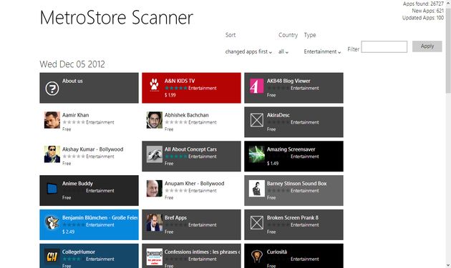The width and height of the screenshot is (451, 268).
Task: Click the $2.49 price on Benjamin Blümchen
Action: (69, 232)
